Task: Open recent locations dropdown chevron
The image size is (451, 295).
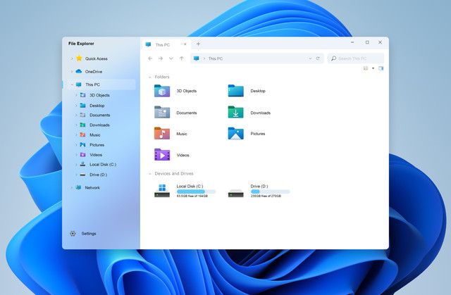Action: 171,58
